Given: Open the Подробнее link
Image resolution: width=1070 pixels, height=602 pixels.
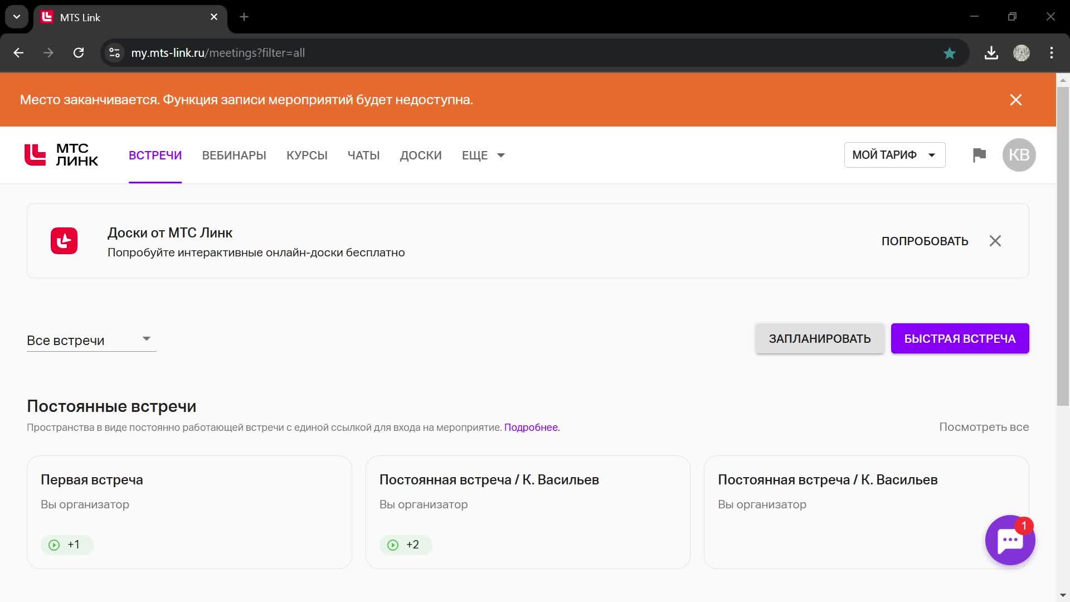Looking at the screenshot, I should click(x=532, y=428).
